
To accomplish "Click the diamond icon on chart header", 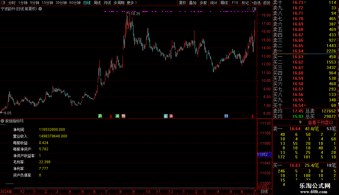I will pos(249,9).
